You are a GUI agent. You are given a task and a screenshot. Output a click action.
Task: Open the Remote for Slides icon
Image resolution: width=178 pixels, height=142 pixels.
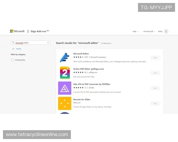pos(64,103)
